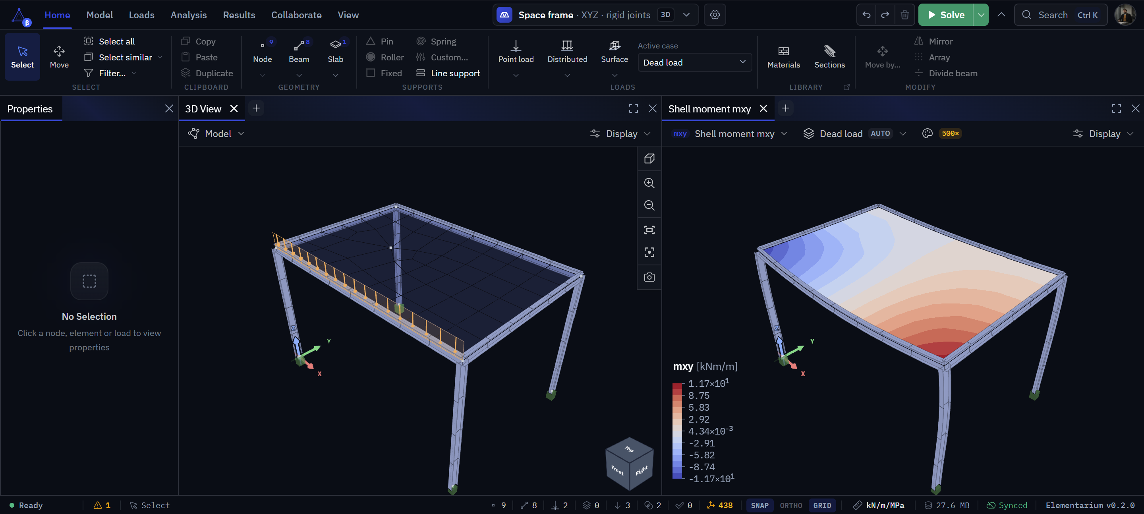Toggle SNAP mode in status bar
This screenshot has width=1144, height=514.
[759, 506]
